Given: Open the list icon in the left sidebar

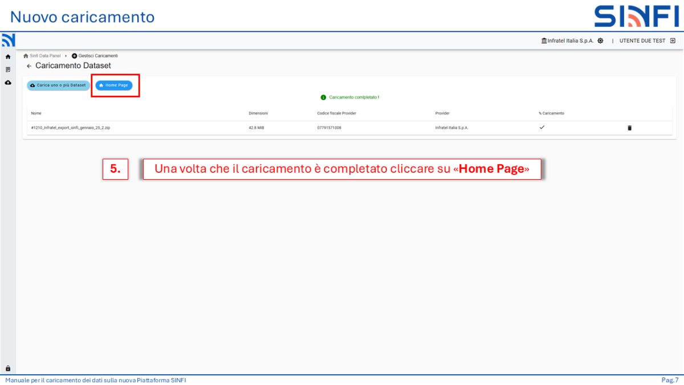Looking at the screenshot, I should coord(8,70).
